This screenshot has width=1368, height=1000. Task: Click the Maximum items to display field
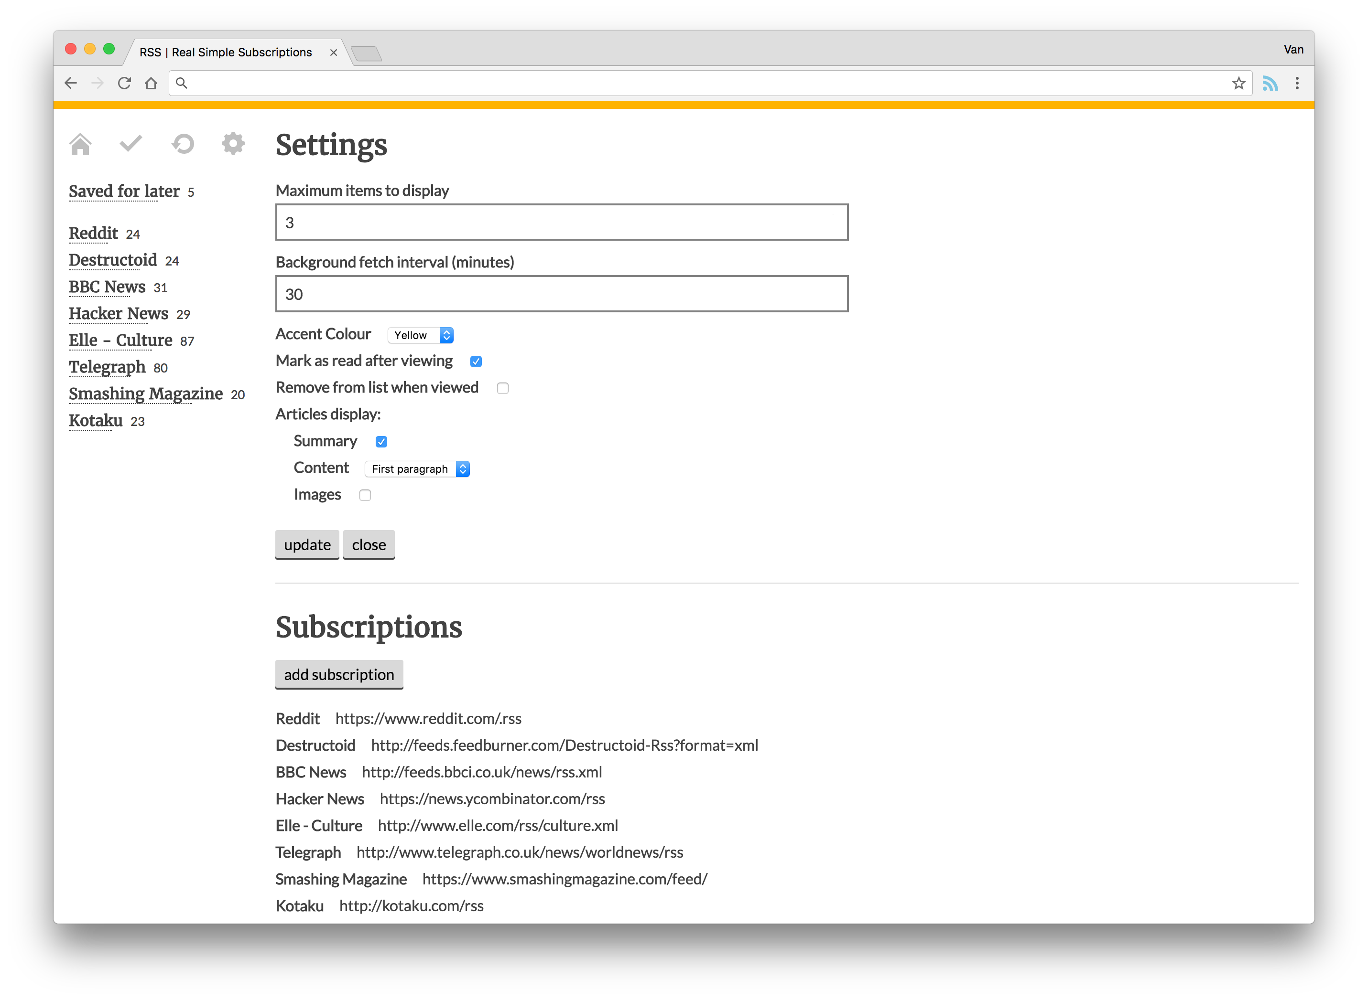[562, 222]
